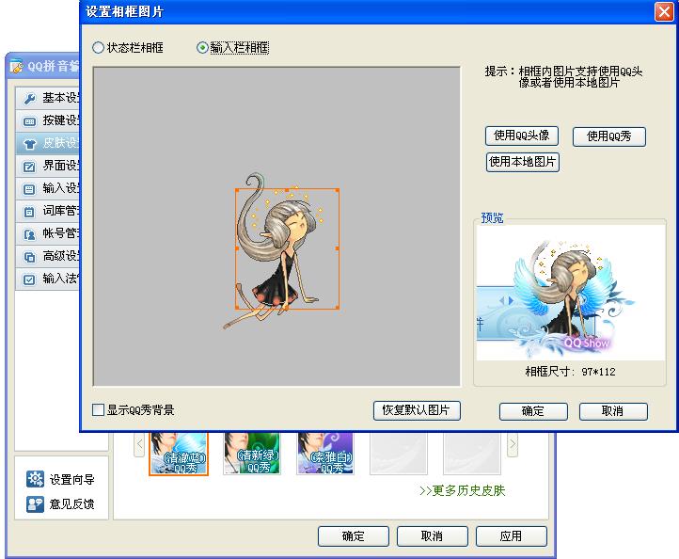Open the 按键设置 sidebar tab
The height and width of the screenshot is (559, 679).
tap(48, 120)
